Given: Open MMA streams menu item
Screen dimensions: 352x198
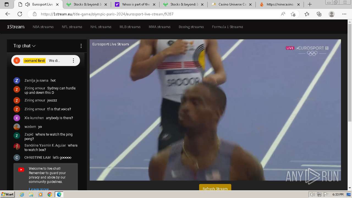Looking at the screenshot, I should pos(159,27).
